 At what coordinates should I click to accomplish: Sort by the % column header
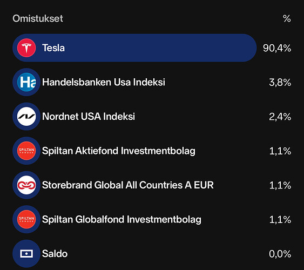pyautogui.click(x=287, y=19)
